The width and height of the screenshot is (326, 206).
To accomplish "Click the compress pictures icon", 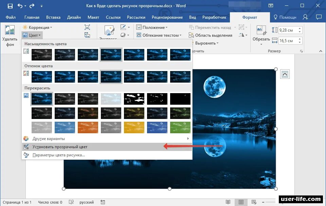I will [x=87, y=27].
